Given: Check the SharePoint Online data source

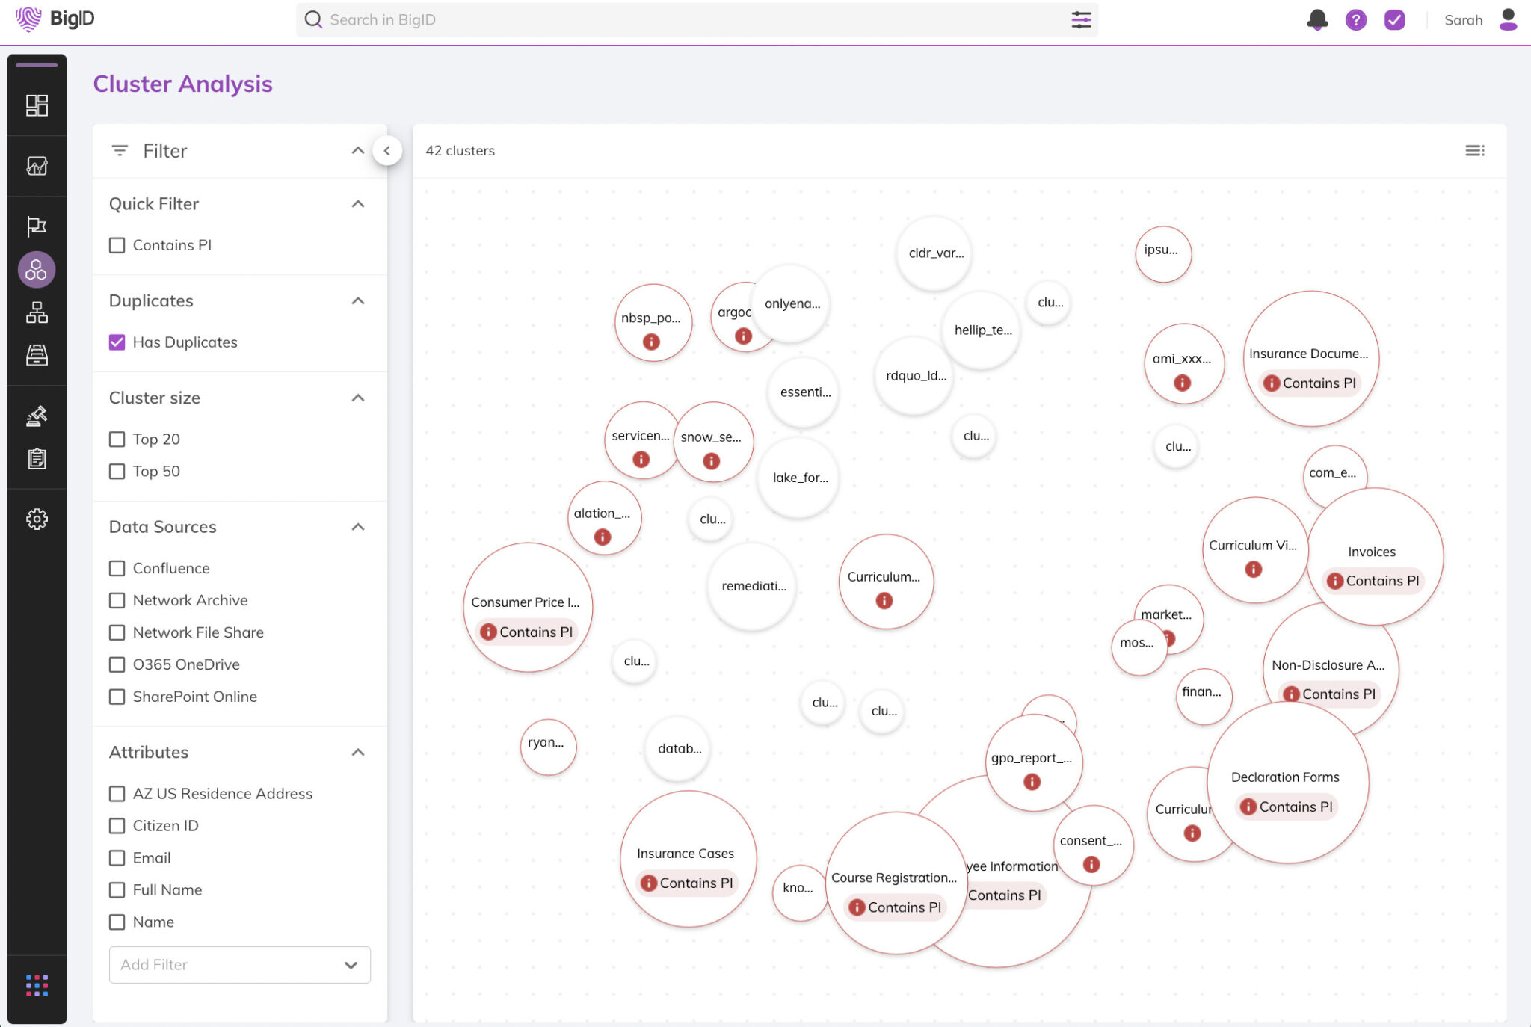Looking at the screenshot, I should click(x=117, y=697).
